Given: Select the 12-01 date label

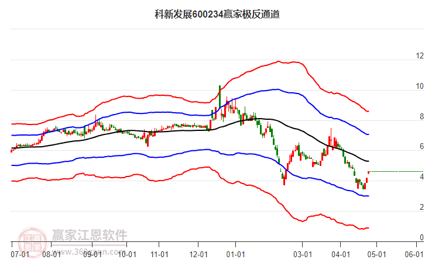Looking at the screenshot, I should coord(198,254).
